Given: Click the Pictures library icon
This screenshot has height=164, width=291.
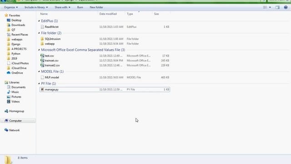Looking at the screenshot, I should [x=9, y=97].
